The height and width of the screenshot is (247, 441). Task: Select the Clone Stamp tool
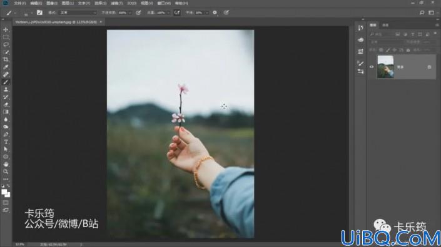coord(6,89)
